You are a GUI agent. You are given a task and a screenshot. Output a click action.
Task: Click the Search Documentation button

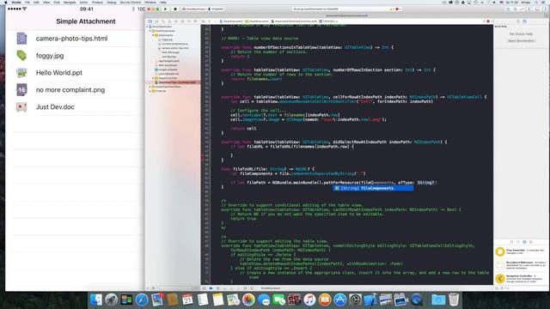pyautogui.click(x=522, y=40)
